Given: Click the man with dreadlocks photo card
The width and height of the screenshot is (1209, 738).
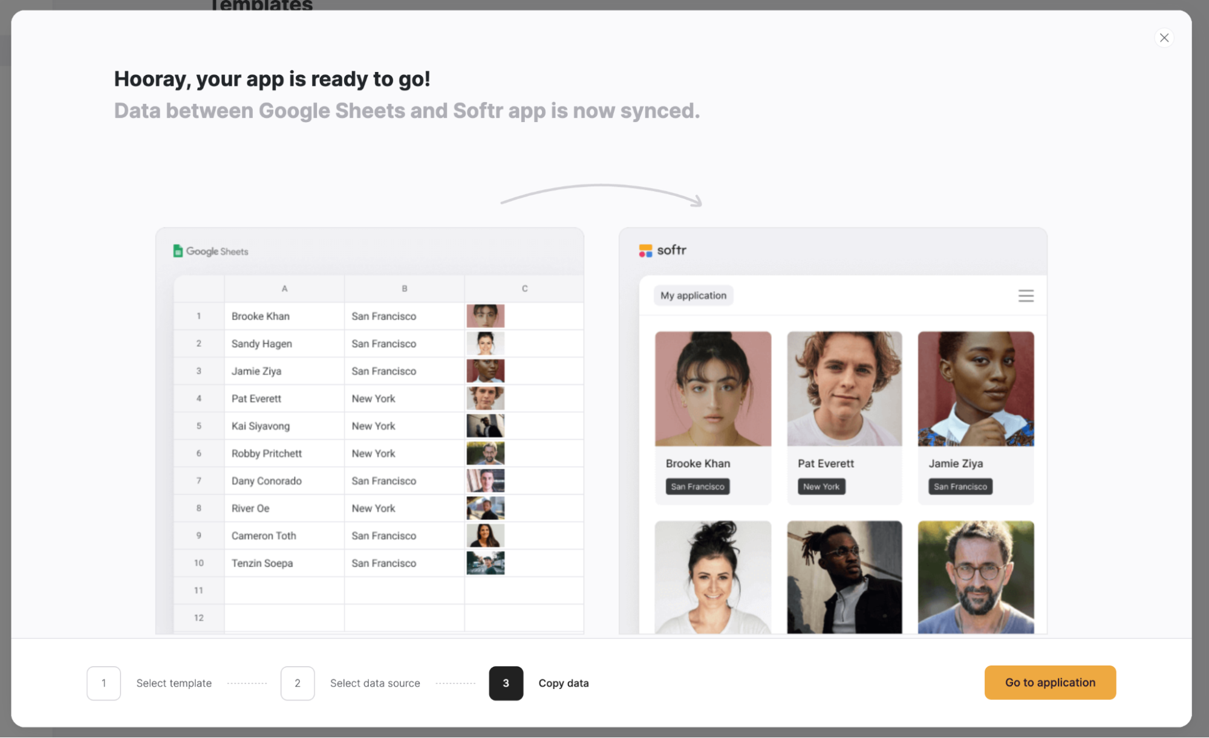Looking at the screenshot, I should [x=844, y=577].
